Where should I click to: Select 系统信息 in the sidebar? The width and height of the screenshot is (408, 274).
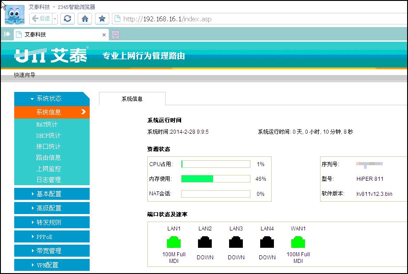pyautogui.click(x=52, y=112)
